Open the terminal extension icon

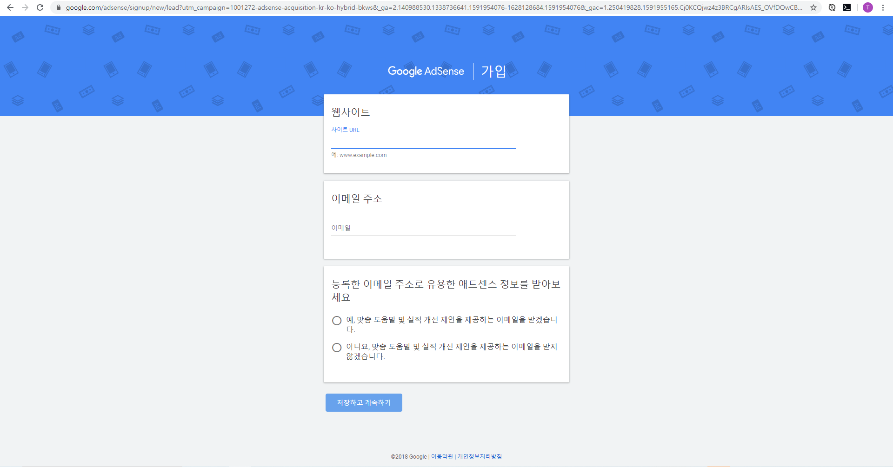847,7
